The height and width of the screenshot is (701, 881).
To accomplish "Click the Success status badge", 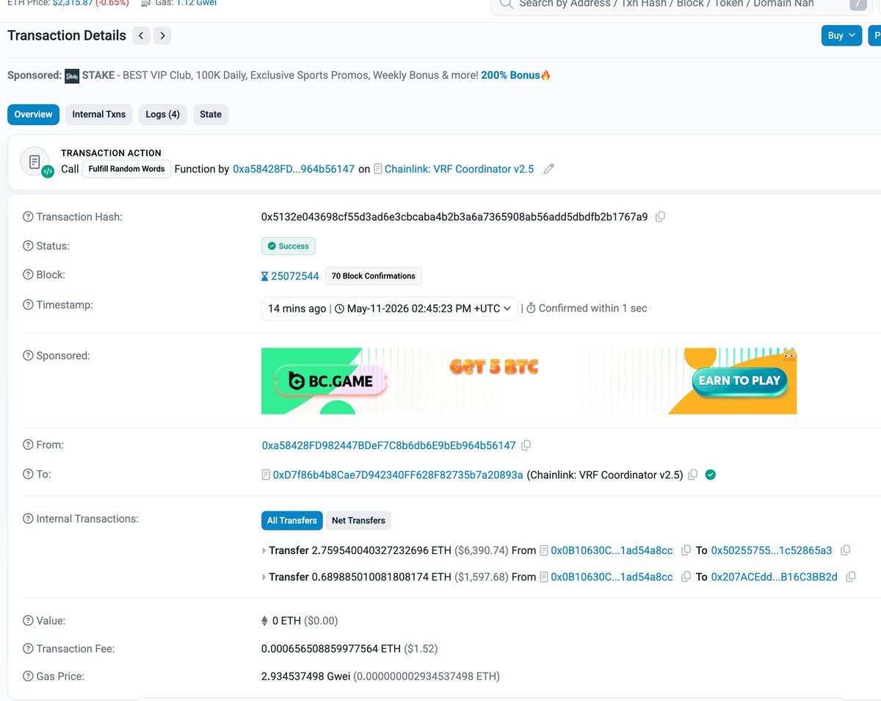I will [289, 246].
